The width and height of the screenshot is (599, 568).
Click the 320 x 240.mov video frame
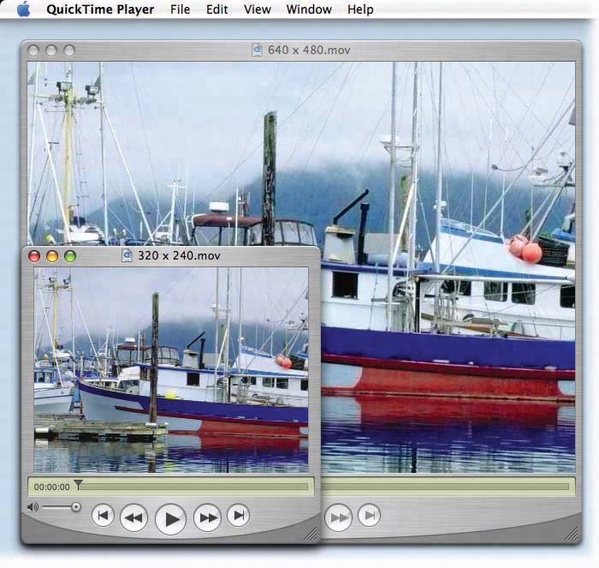pyautogui.click(x=171, y=370)
